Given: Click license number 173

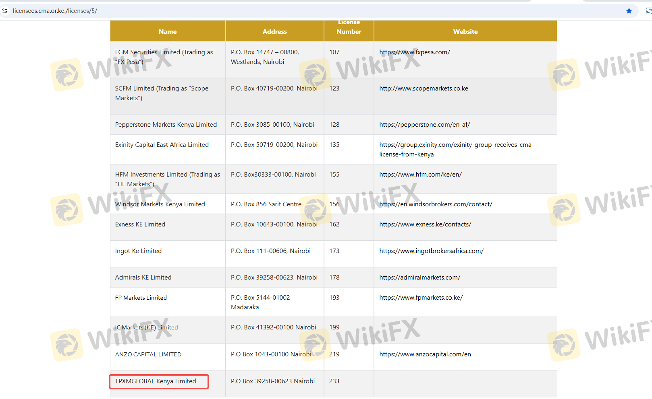Looking at the screenshot, I should 334,251.
